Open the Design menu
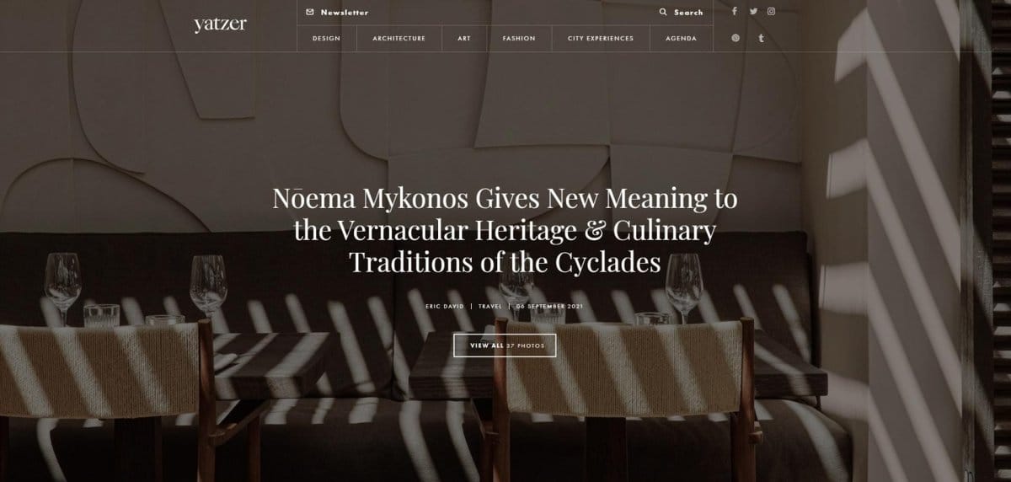Viewport: 1011px width, 482px height. pyautogui.click(x=326, y=38)
